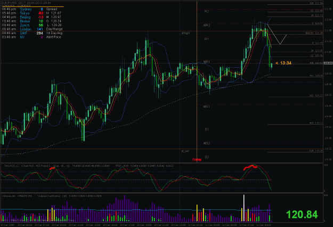This screenshot has width=333, height=227.
Task: Click the 03:46 am NY time
Action: [x=9, y=37]
